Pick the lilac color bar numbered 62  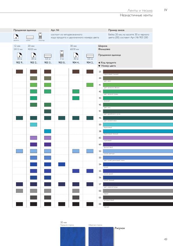point(138,138)
